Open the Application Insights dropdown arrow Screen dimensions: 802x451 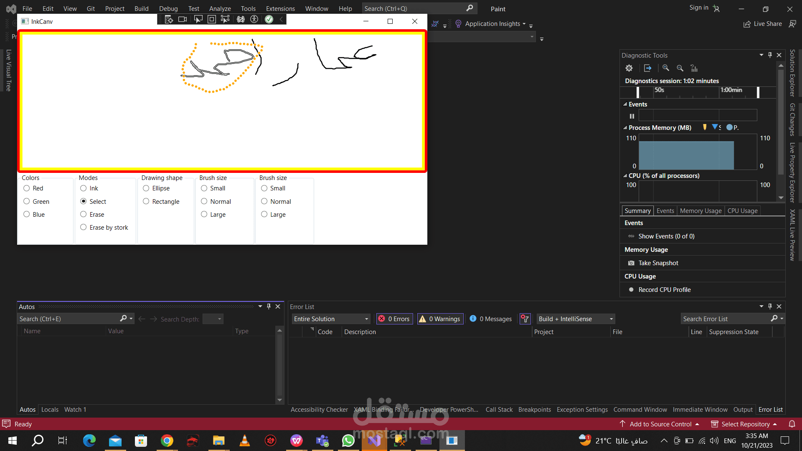[524, 24]
